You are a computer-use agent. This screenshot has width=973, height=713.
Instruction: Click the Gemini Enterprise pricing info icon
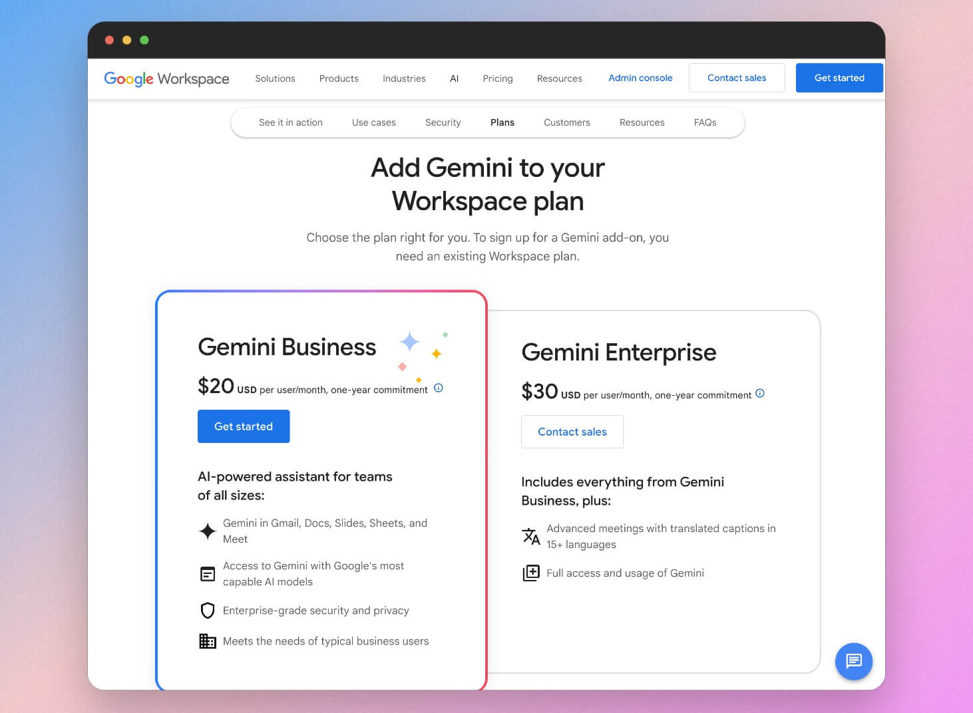760,393
